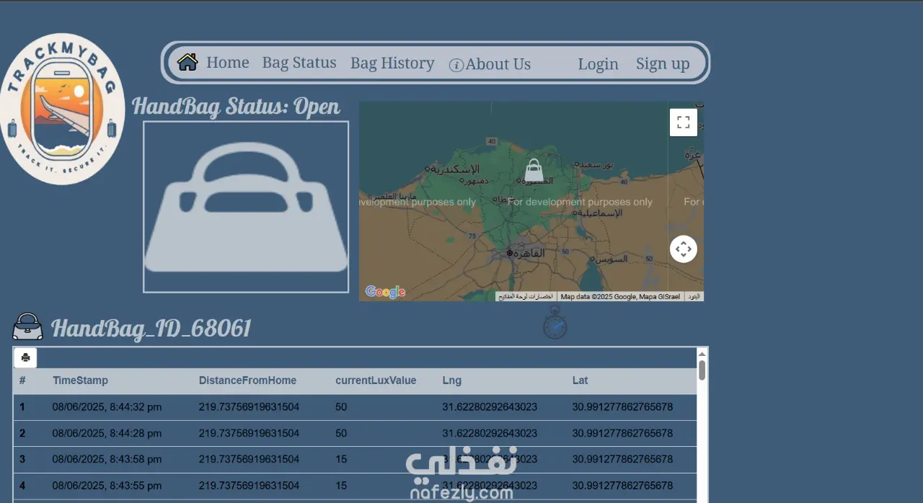This screenshot has width=923, height=503.
Task: Click the stopwatch icon below the map
Action: (x=555, y=322)
